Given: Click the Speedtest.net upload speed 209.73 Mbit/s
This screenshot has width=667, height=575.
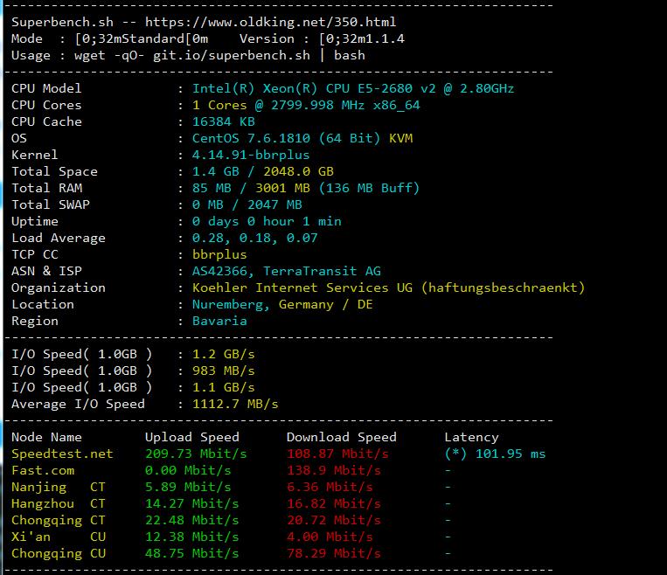Looking at the screenshot, I should [196, 454].
